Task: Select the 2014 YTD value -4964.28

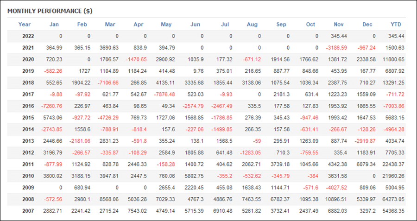Action: pos(393,130)
